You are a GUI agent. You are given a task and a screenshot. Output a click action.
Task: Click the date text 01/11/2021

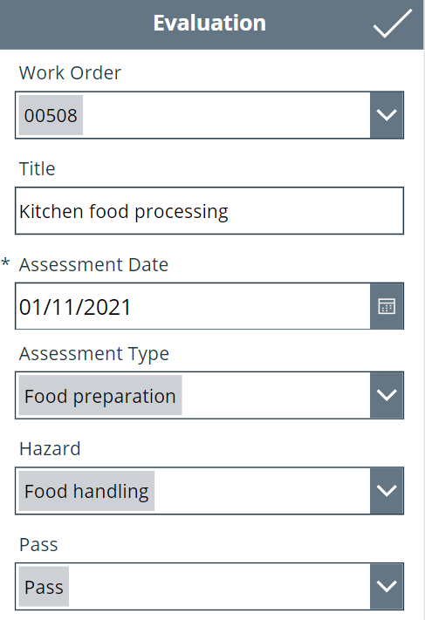[x=75, y=307]
